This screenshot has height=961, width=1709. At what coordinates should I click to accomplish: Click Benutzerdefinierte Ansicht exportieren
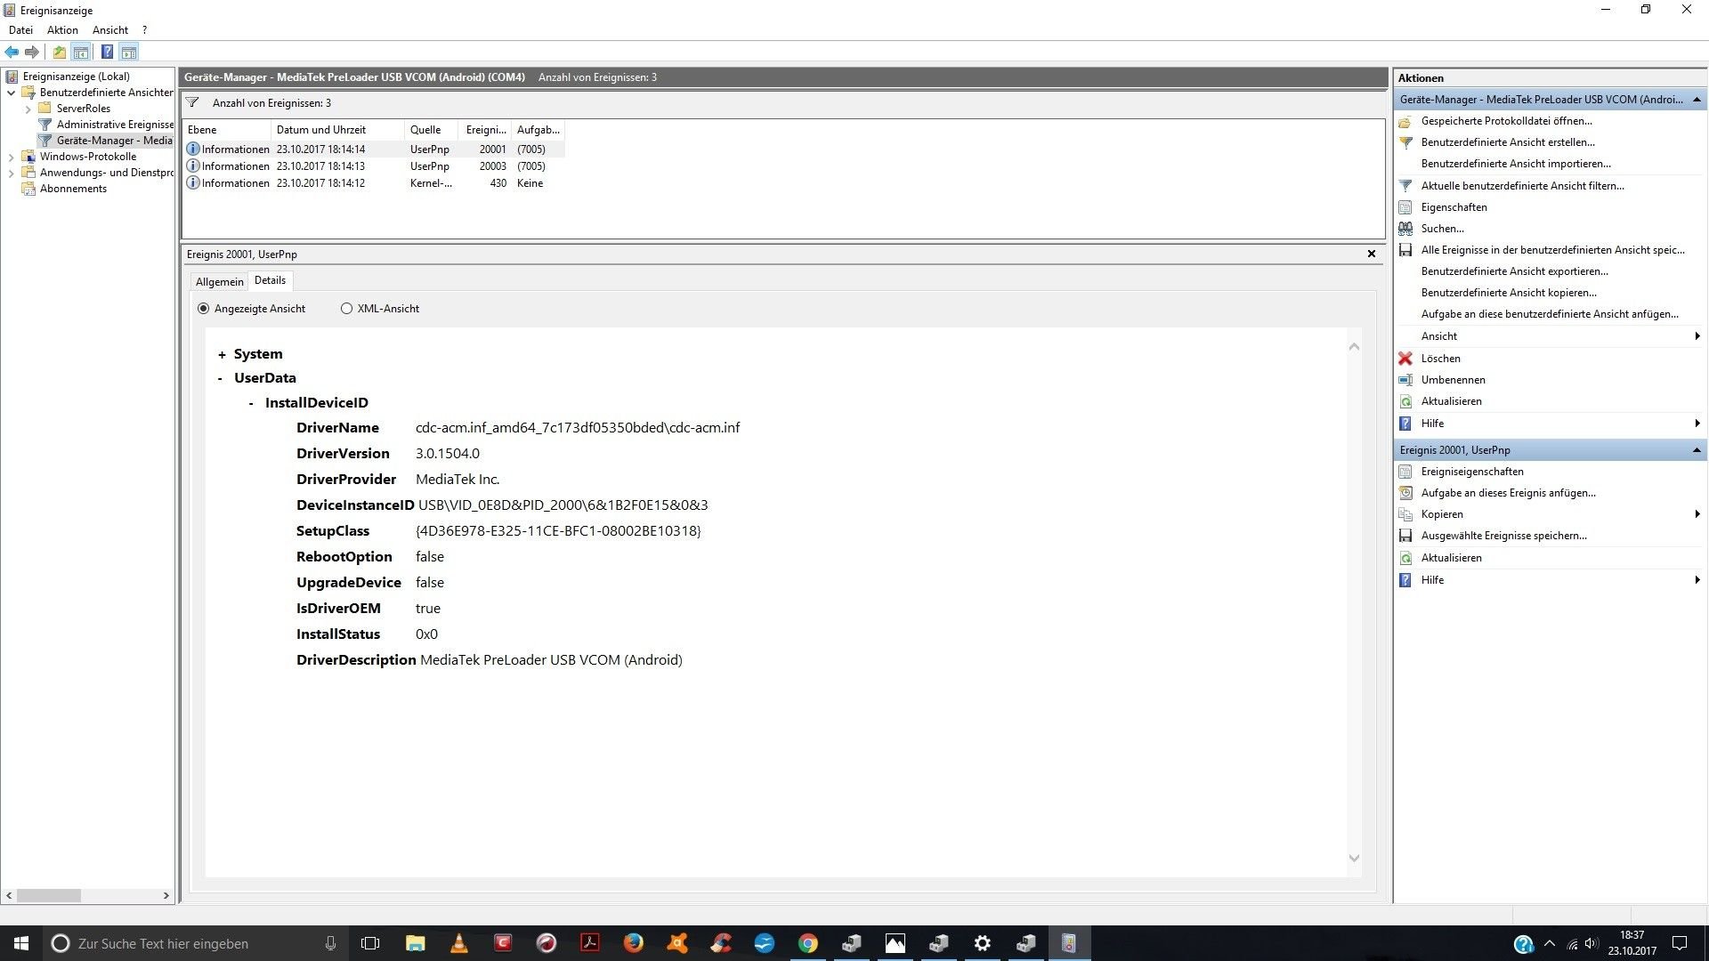click(1514, 271)
